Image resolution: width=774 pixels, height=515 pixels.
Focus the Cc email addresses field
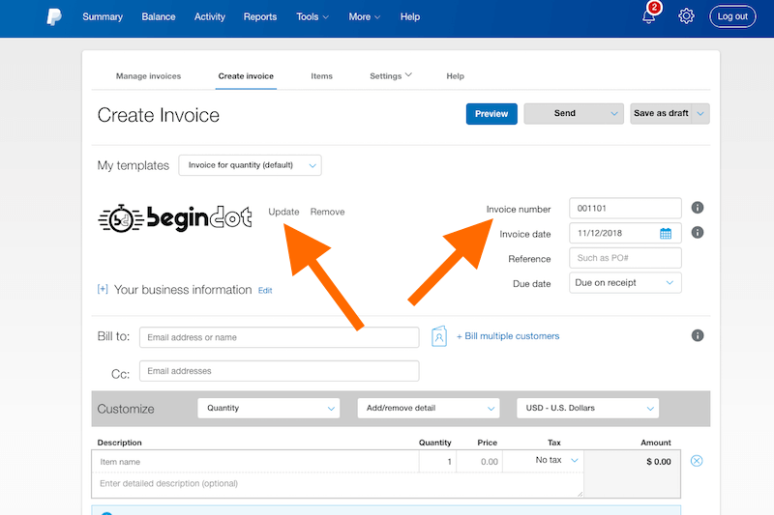pyautogui.click(x=280, y=371)
